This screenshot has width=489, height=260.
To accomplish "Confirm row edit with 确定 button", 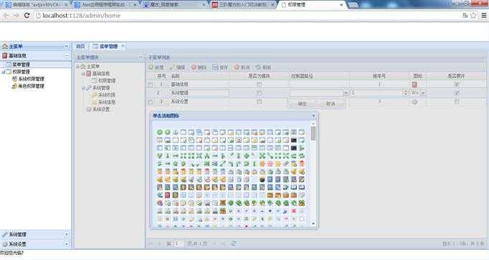I will (302, 103).
